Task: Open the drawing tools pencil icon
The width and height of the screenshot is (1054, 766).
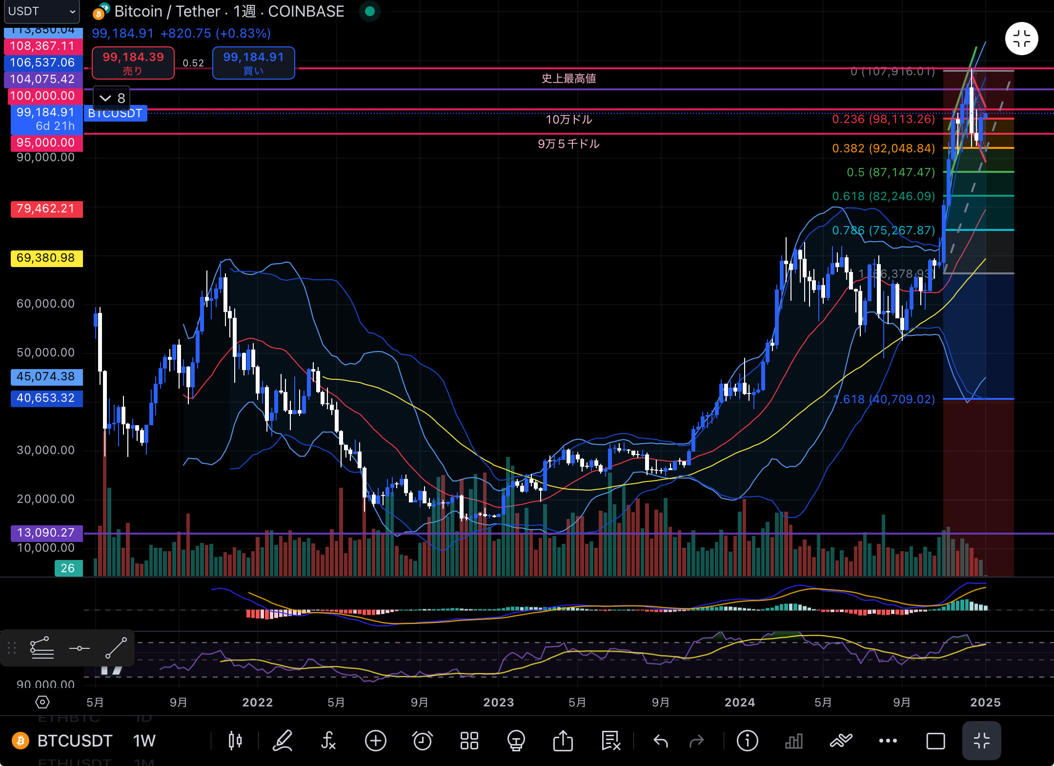Action: pos(282,741)
